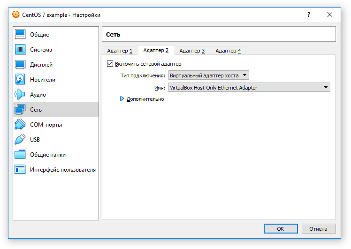351x249 pixels.
Task: Click the help question mark button
Action: 309,15
